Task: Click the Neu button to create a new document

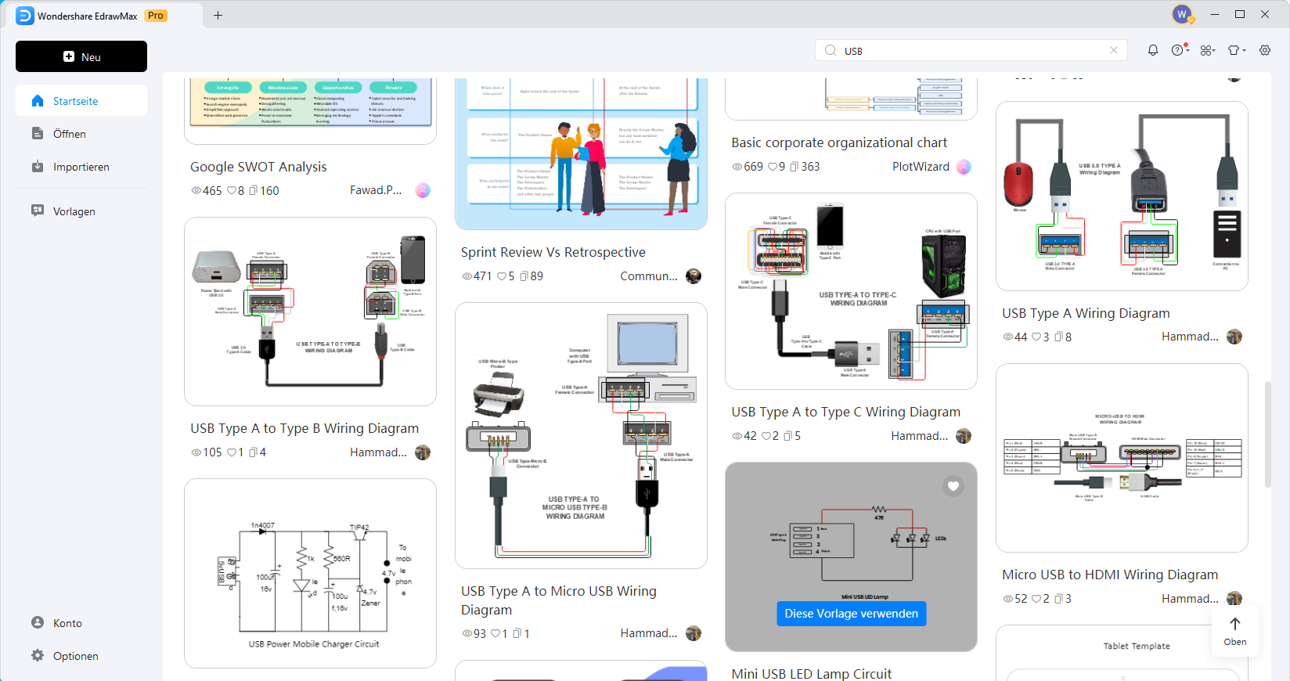Action: click(81, 56)
